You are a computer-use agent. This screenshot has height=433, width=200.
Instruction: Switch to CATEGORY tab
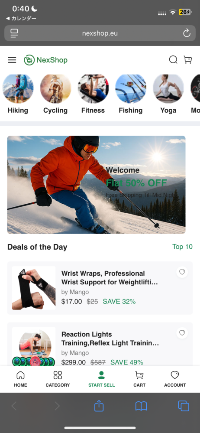tap(58, 379)
